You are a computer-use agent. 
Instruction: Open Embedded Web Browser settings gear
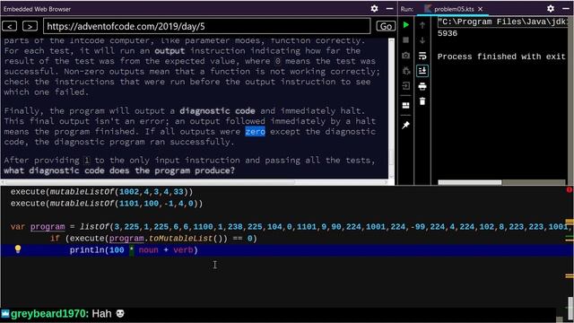tap(374, 8)
